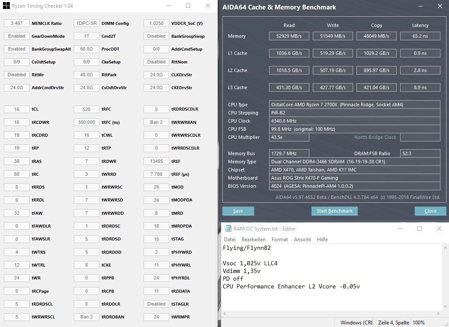Viewport: 449px width, 327px height.
Task: Click the tCL value field
Action: click(17, 109)
